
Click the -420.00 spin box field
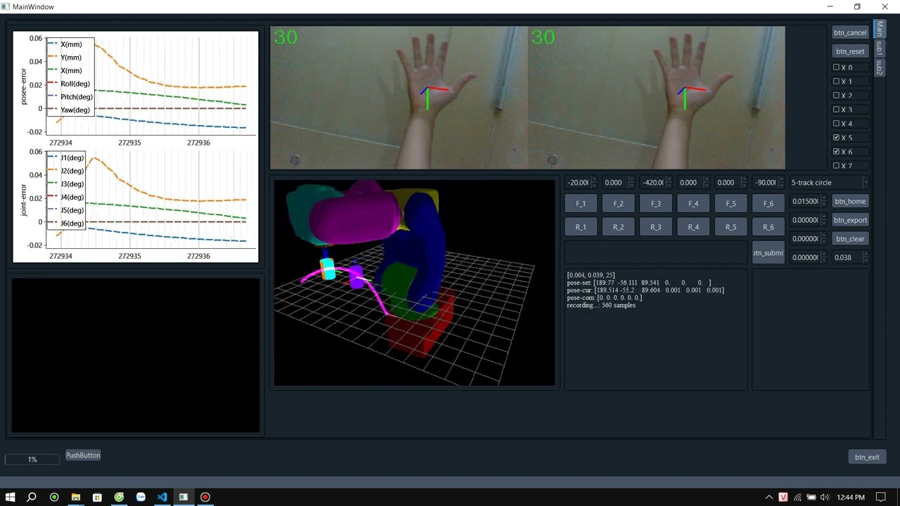[x=655, y=183]
